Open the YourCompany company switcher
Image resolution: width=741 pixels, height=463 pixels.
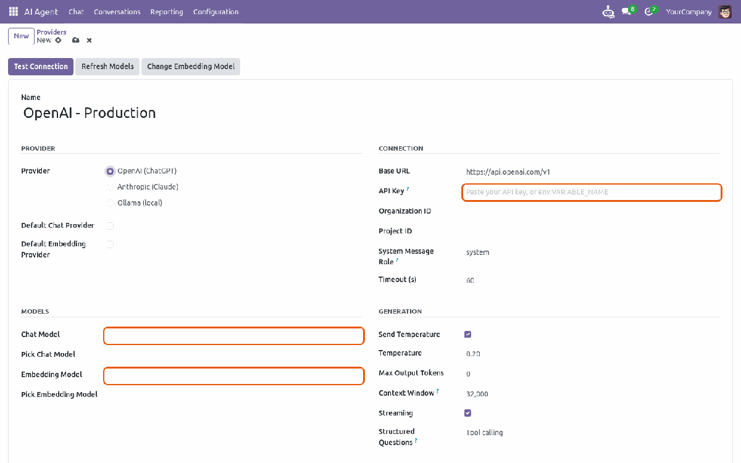click(x=689, y=12)
